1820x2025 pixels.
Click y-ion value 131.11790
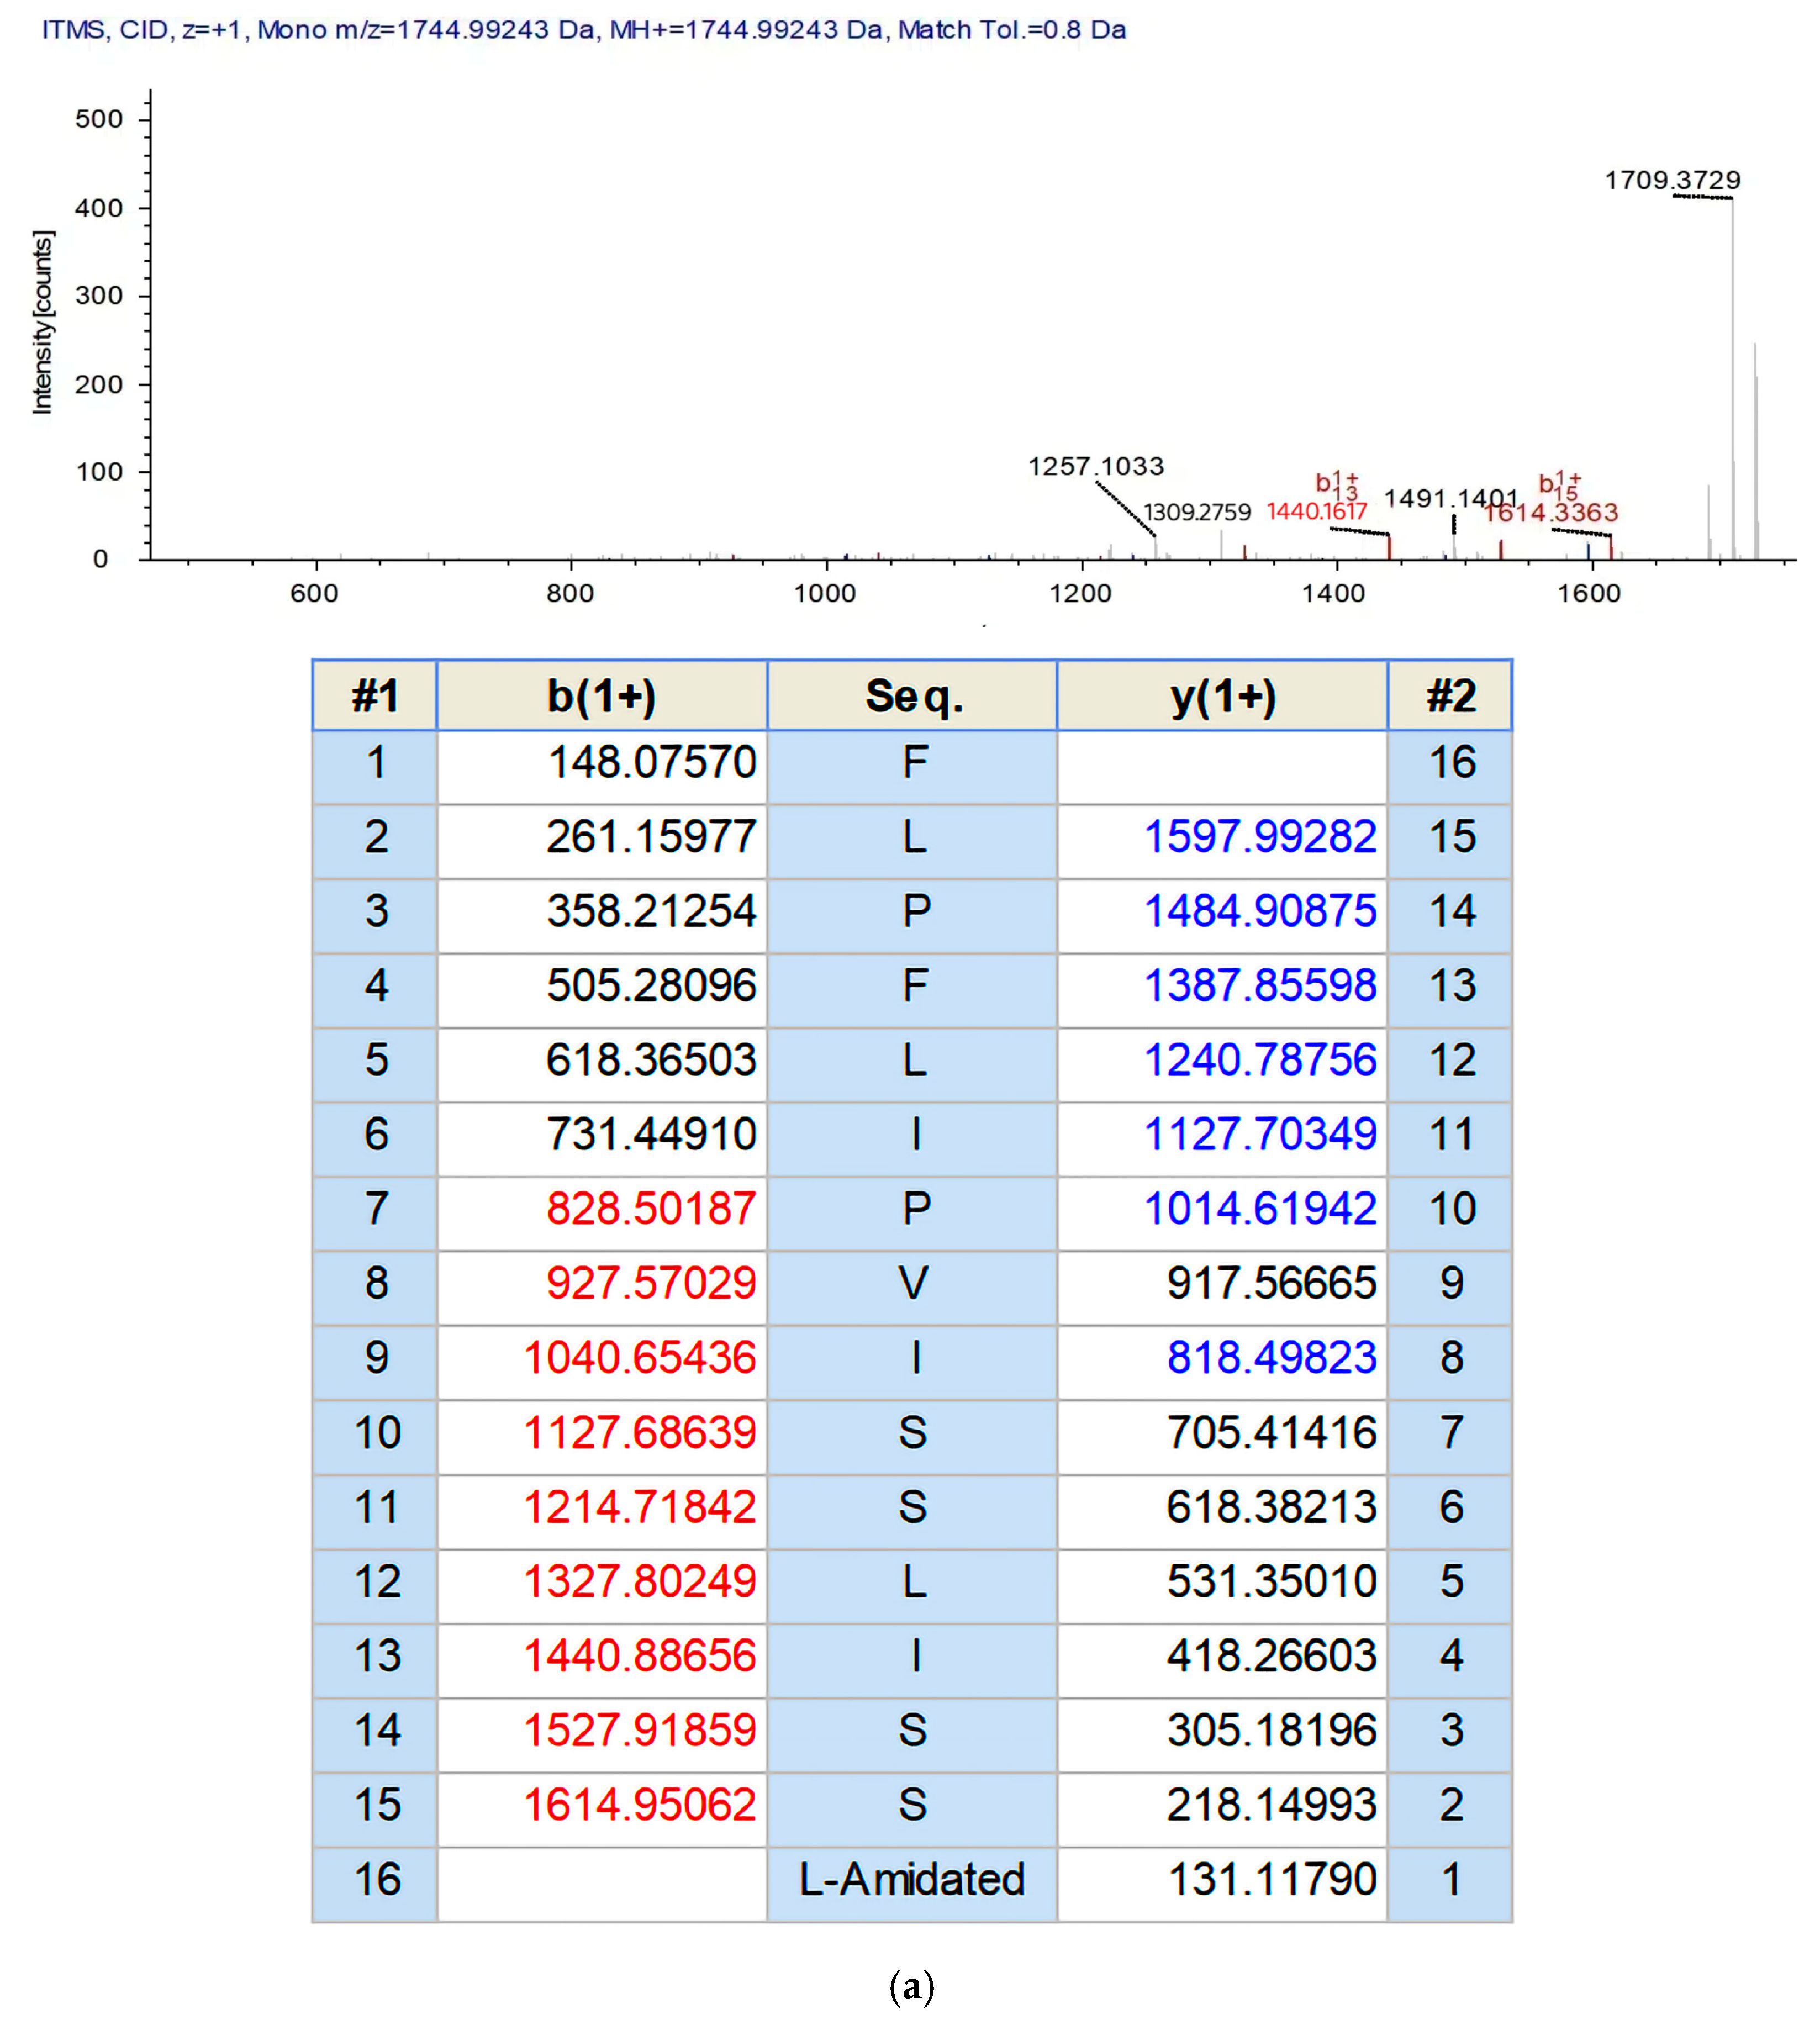(x=1272, y=1879)
